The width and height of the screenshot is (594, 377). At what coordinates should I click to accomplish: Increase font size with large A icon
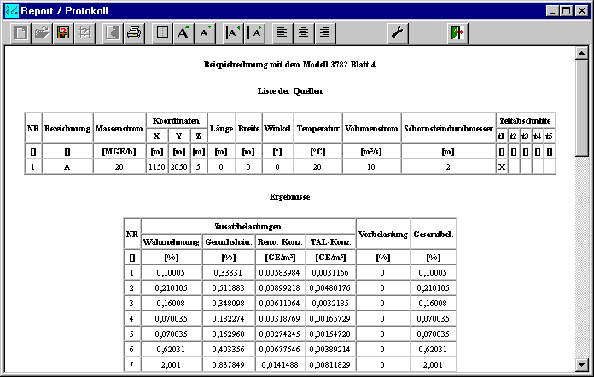(x=183, y=33)
